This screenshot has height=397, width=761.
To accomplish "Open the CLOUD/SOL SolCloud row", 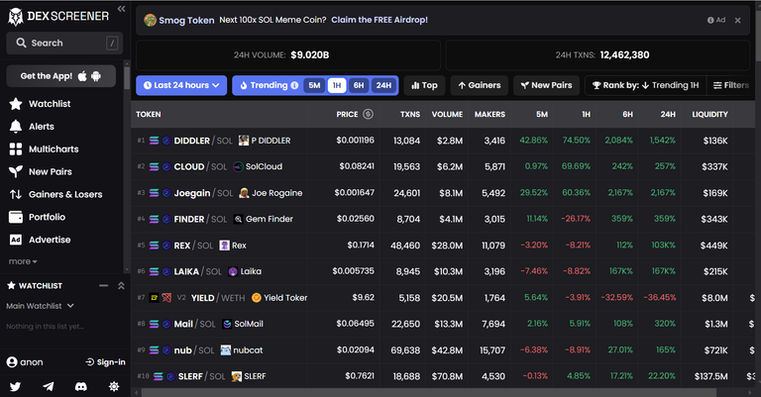I will [x=443, y=166].
